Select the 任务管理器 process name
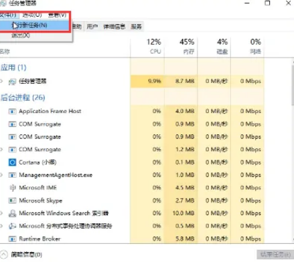 pyautogui.click(x=33, y=81)
